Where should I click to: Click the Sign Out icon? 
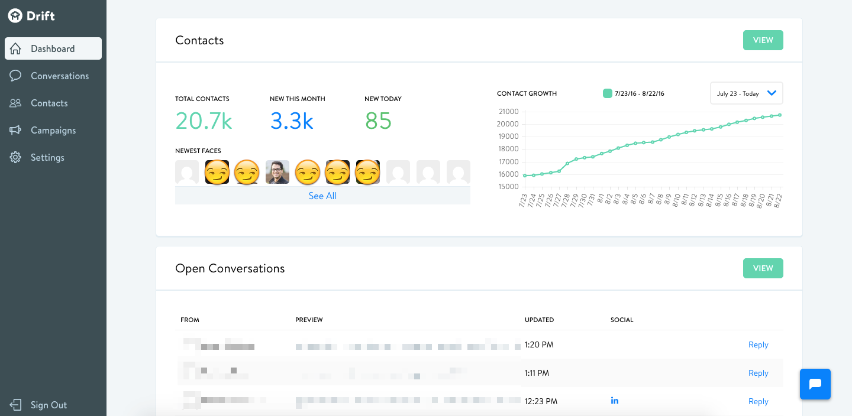16,405
